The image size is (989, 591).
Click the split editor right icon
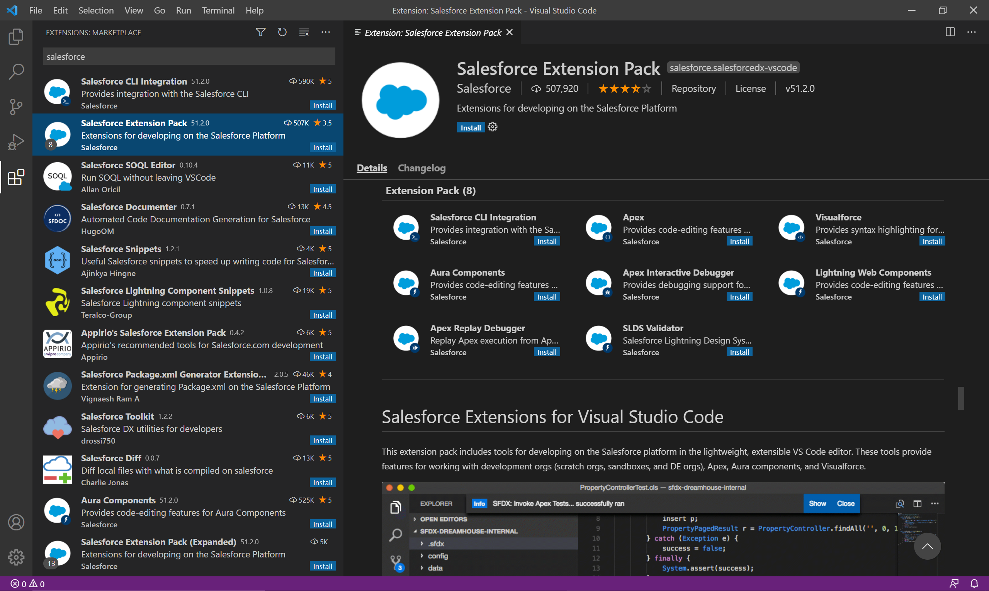point(950,32)
